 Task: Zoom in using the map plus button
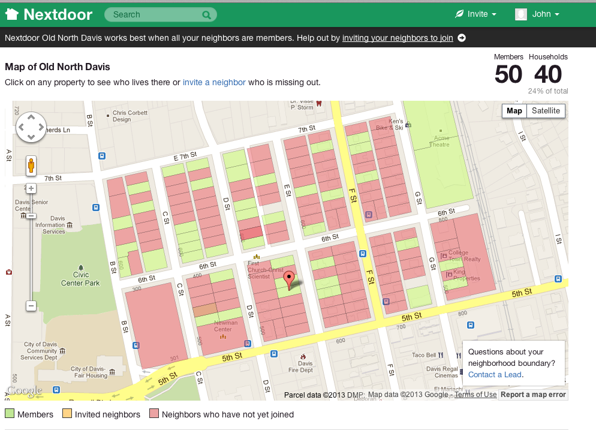[31, 188]
